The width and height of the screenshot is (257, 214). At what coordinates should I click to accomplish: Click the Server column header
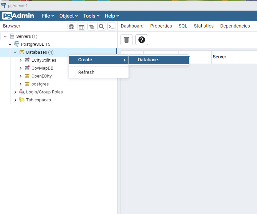pos(219,57)
